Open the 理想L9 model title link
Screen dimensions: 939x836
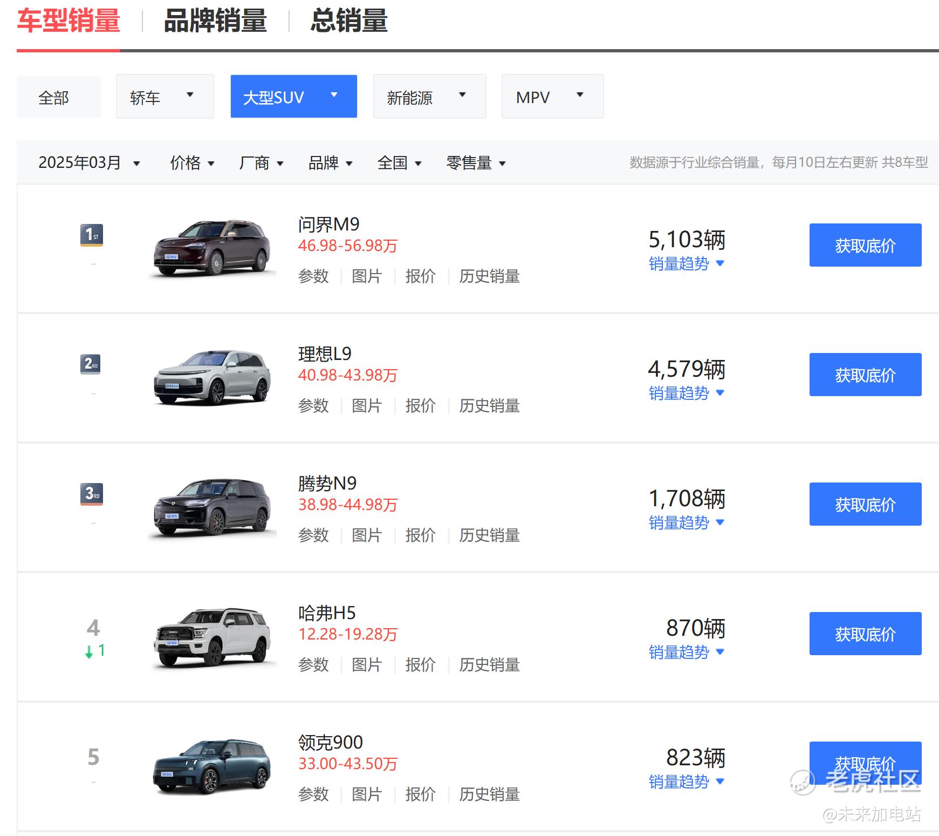325,354
